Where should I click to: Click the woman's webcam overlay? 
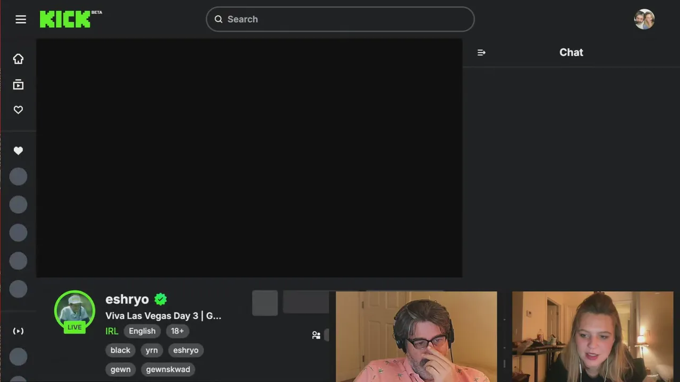(592, 336)
